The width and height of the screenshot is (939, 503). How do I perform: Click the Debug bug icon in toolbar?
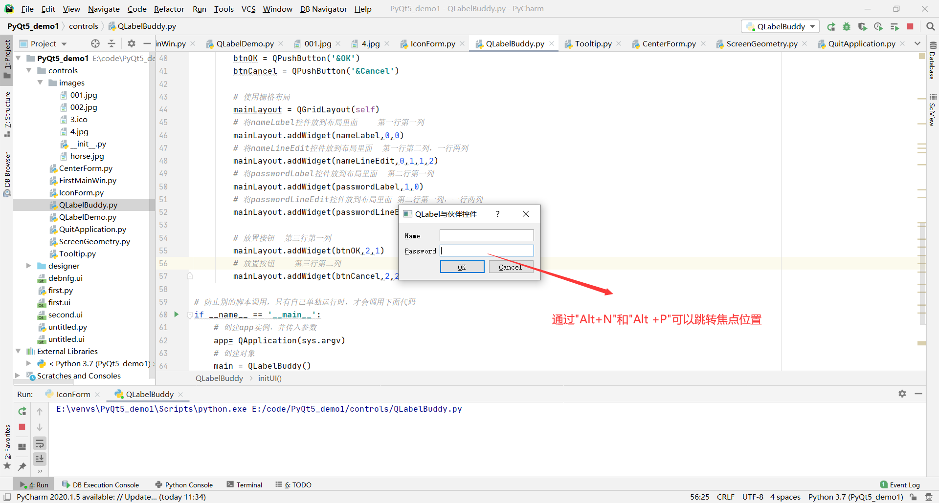coord(847,26)
